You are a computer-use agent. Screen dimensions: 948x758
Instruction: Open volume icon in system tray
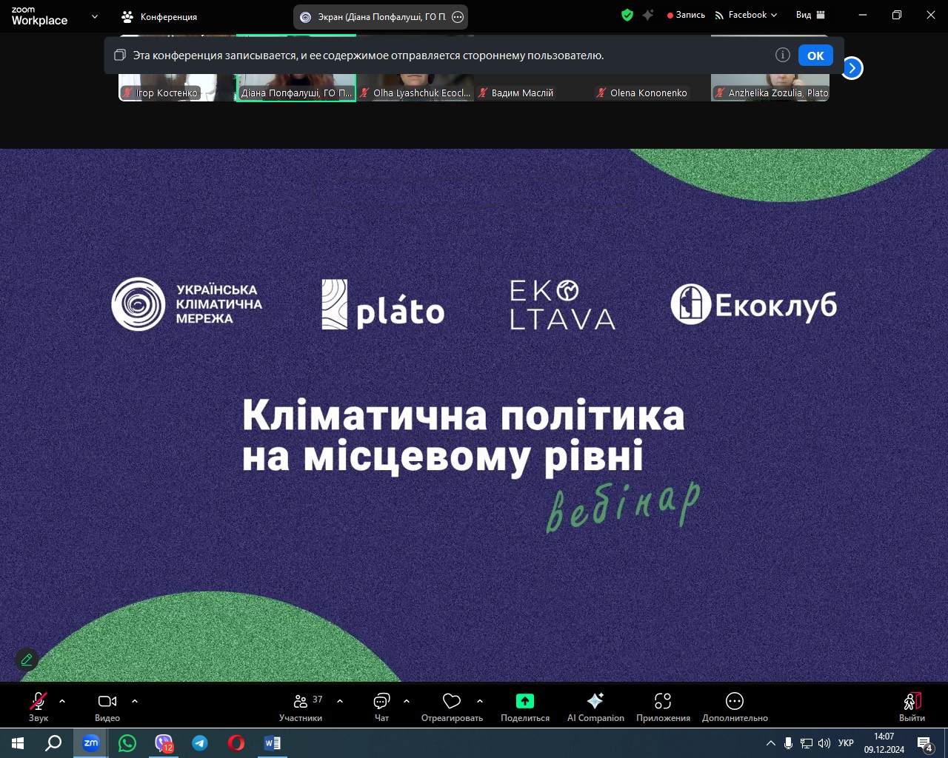coord(824,743)
